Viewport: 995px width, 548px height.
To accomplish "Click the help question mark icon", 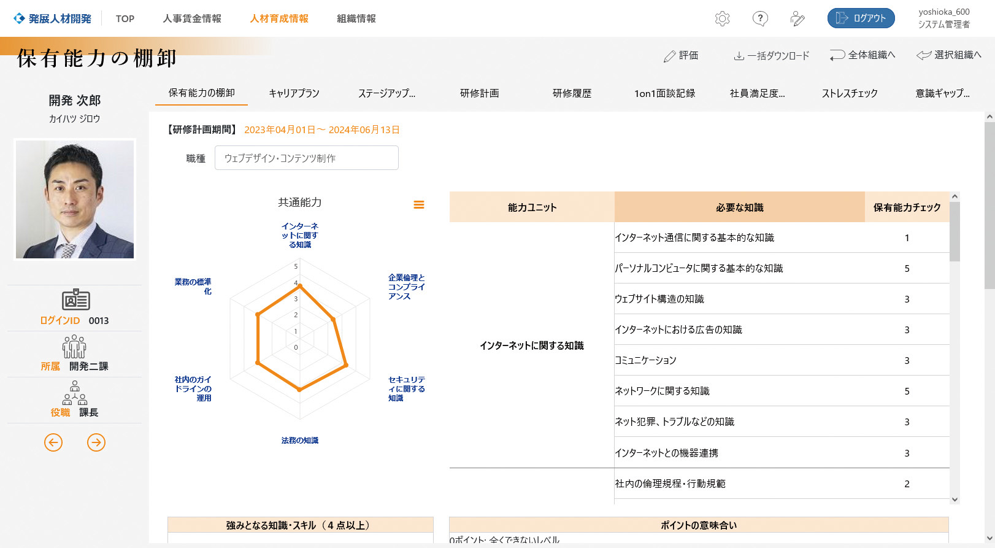I will point(760,18).
